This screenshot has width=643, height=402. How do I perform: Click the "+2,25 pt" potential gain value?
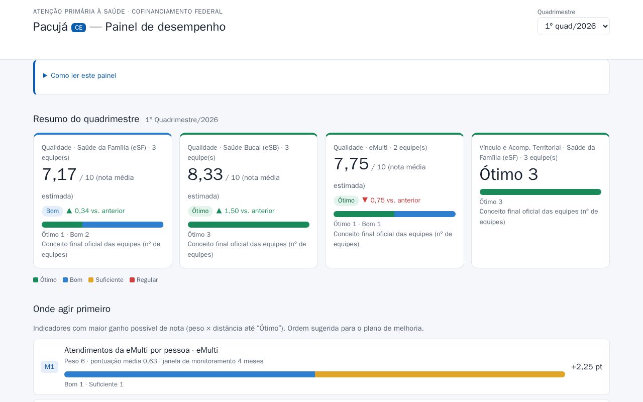587,367
